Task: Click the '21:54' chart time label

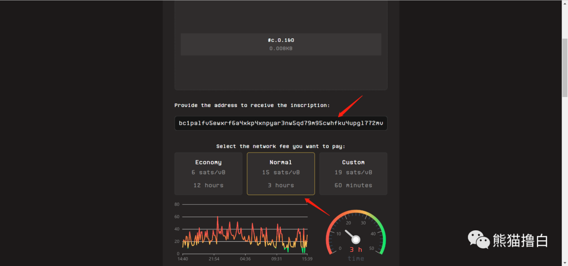Action: tap(214, 259)
